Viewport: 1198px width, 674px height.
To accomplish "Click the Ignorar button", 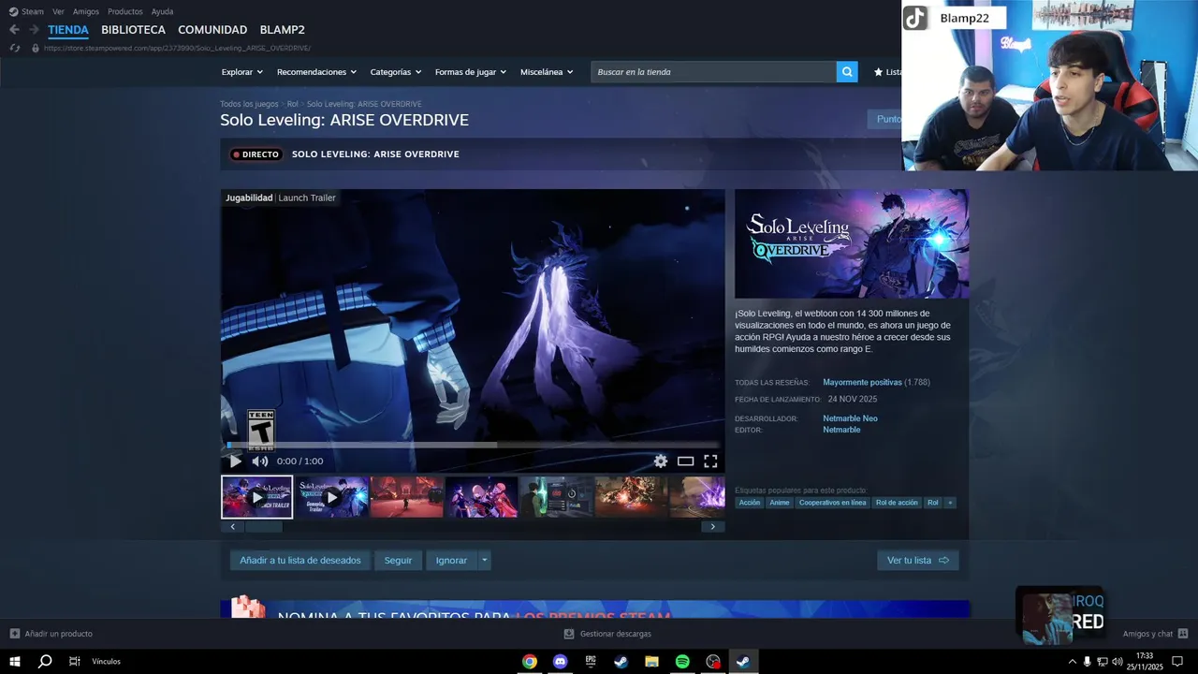I will click(451, 561).
